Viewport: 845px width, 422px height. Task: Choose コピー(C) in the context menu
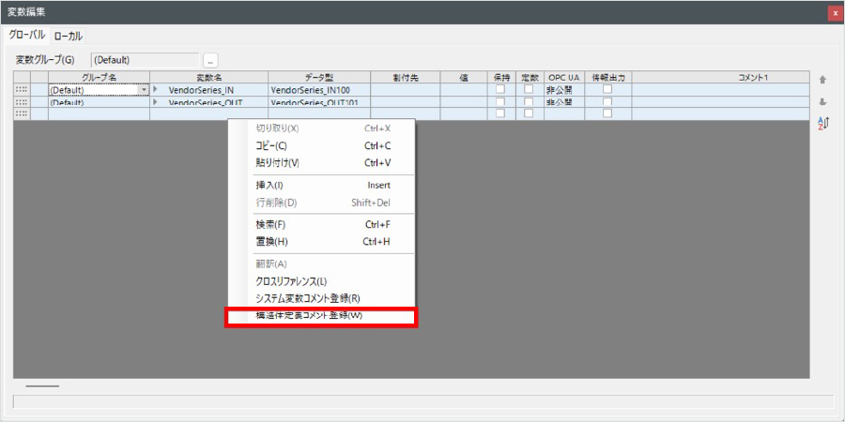(272, 145)
